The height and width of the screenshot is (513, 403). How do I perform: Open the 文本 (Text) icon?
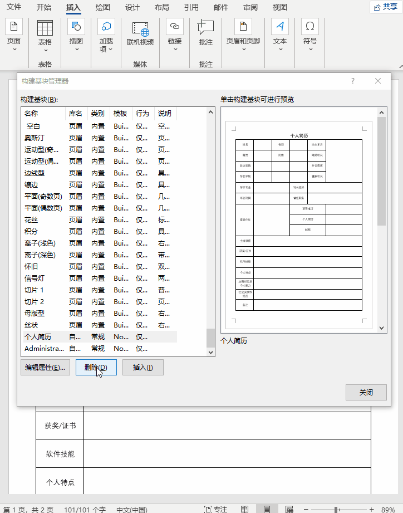pyautogui.click(x=280, y=27)
